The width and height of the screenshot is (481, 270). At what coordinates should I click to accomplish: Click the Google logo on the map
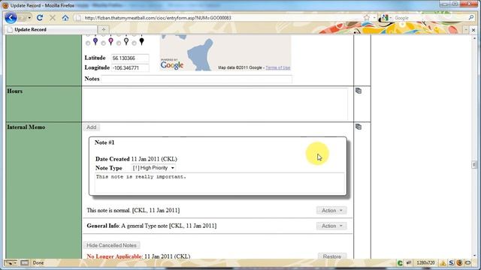click(x=172, y=65)
